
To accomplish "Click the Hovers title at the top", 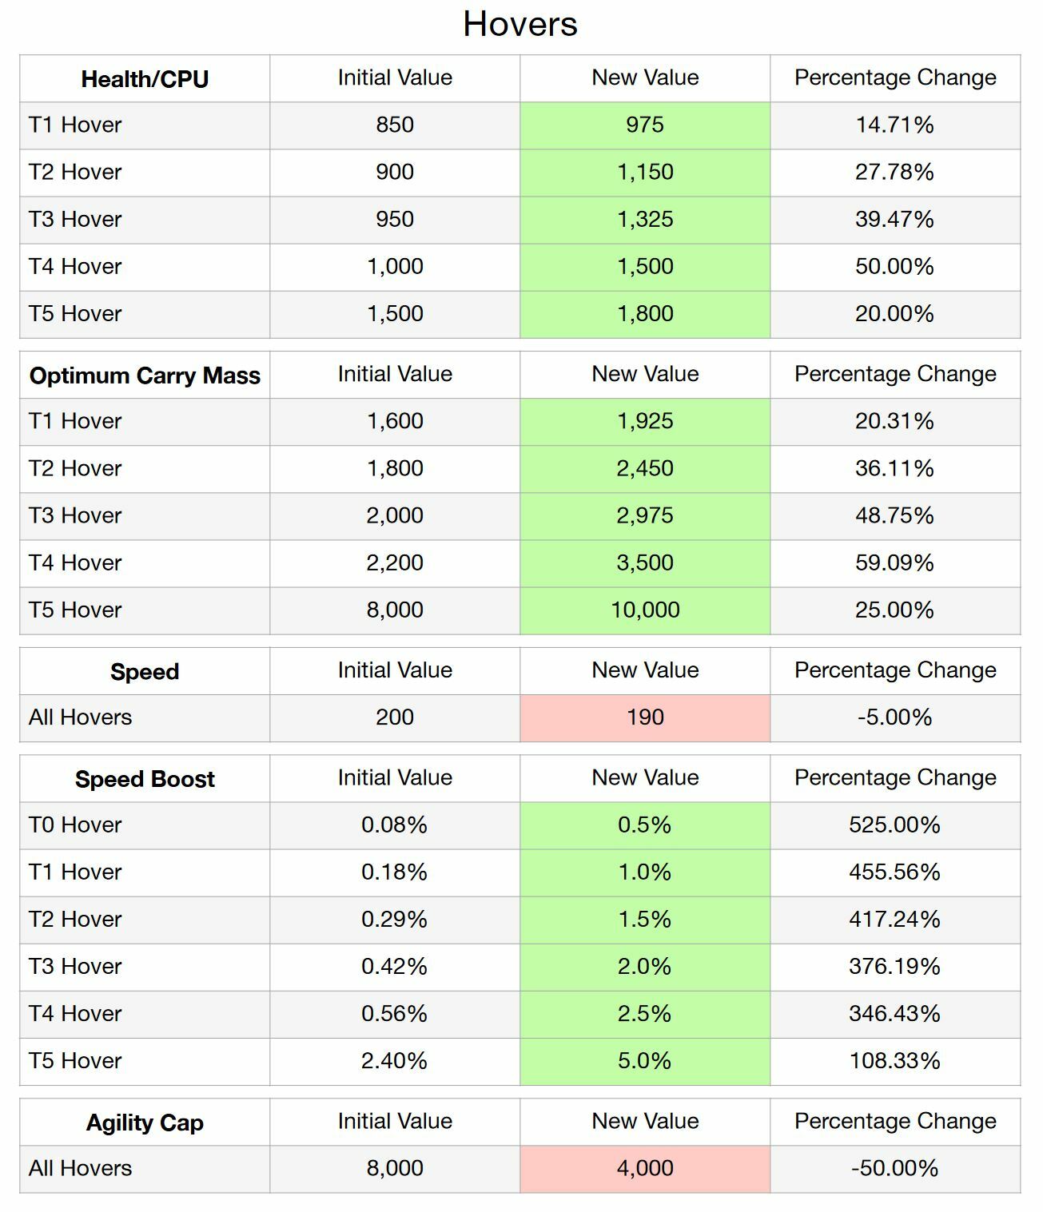I will coord(520,24).
